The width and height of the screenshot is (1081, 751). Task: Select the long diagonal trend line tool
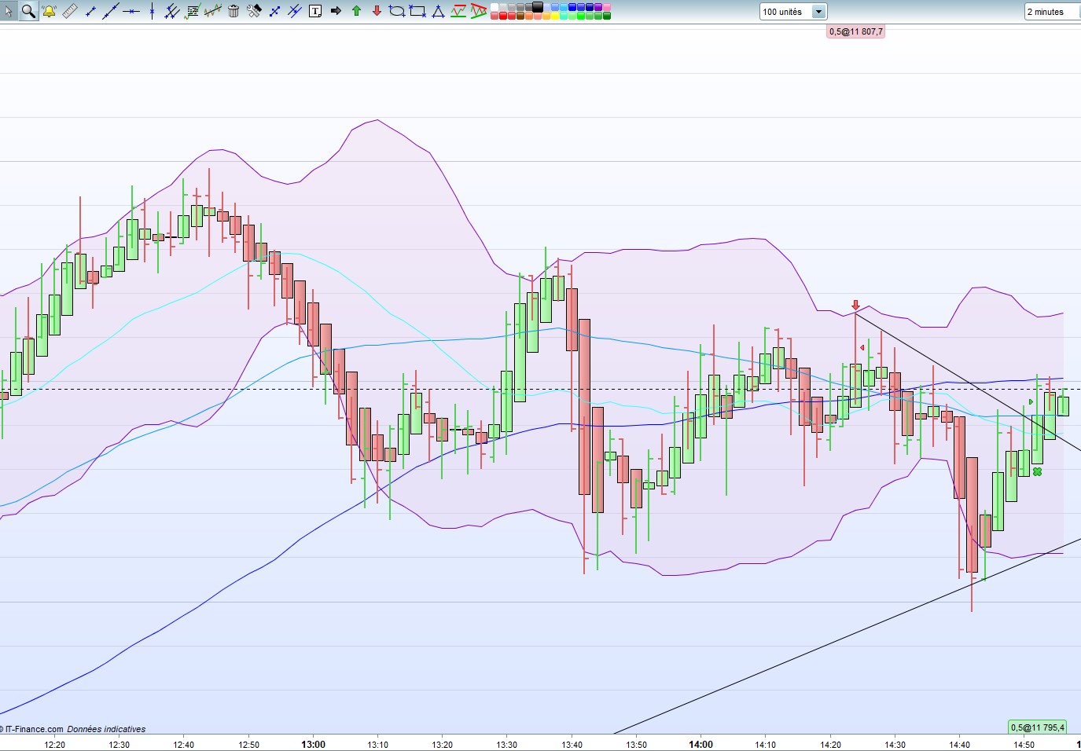(x=111, y=11)
